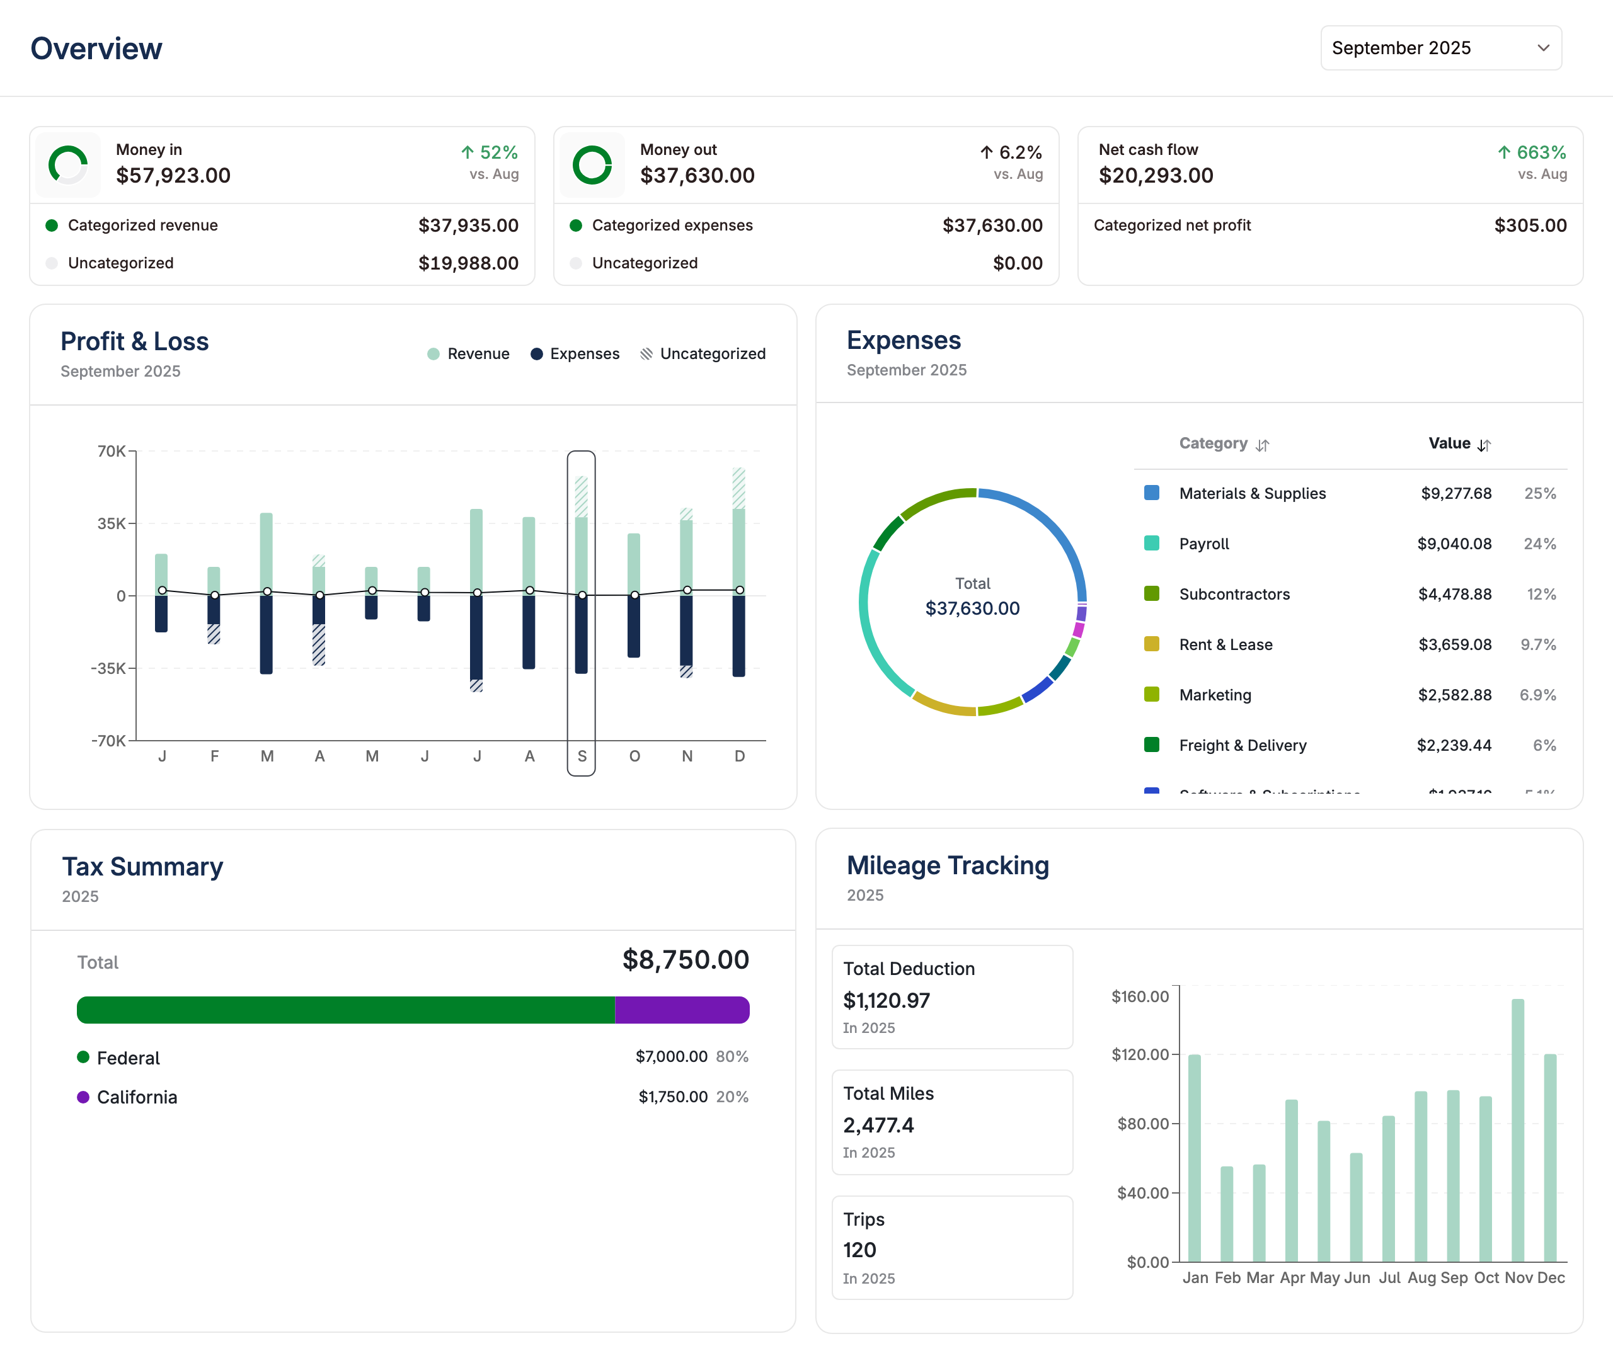Click the California tax amount $1,750.00
The height and width of the screenshot is (1363, 1613).
point(672,1097)
